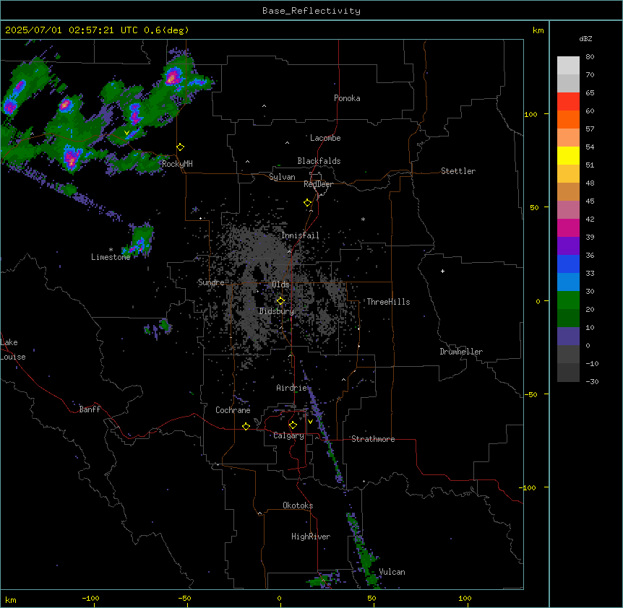Viewport: 623px width, 608px height.
Task: Click the white asterisk above Limestone label
Action: (x=111, y=250)
